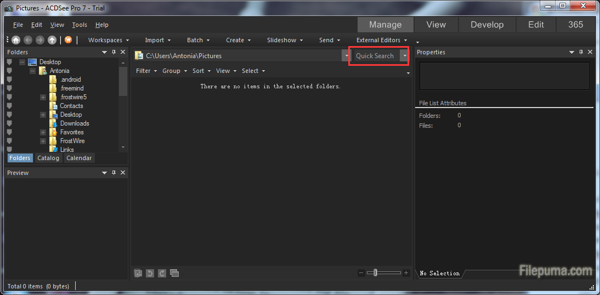
Task: Switch to the Catalog pane tab
Action: [48, 158]
